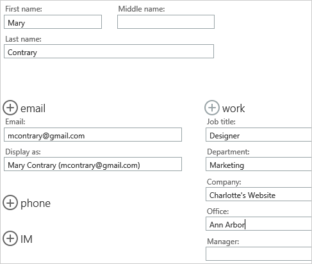Viewport: 312px width, 264px height.
Task: Select the Display as text field
Action: (93, 164)
